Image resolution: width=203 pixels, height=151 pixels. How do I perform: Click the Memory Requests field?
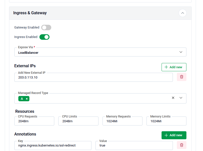coord(122,121)
